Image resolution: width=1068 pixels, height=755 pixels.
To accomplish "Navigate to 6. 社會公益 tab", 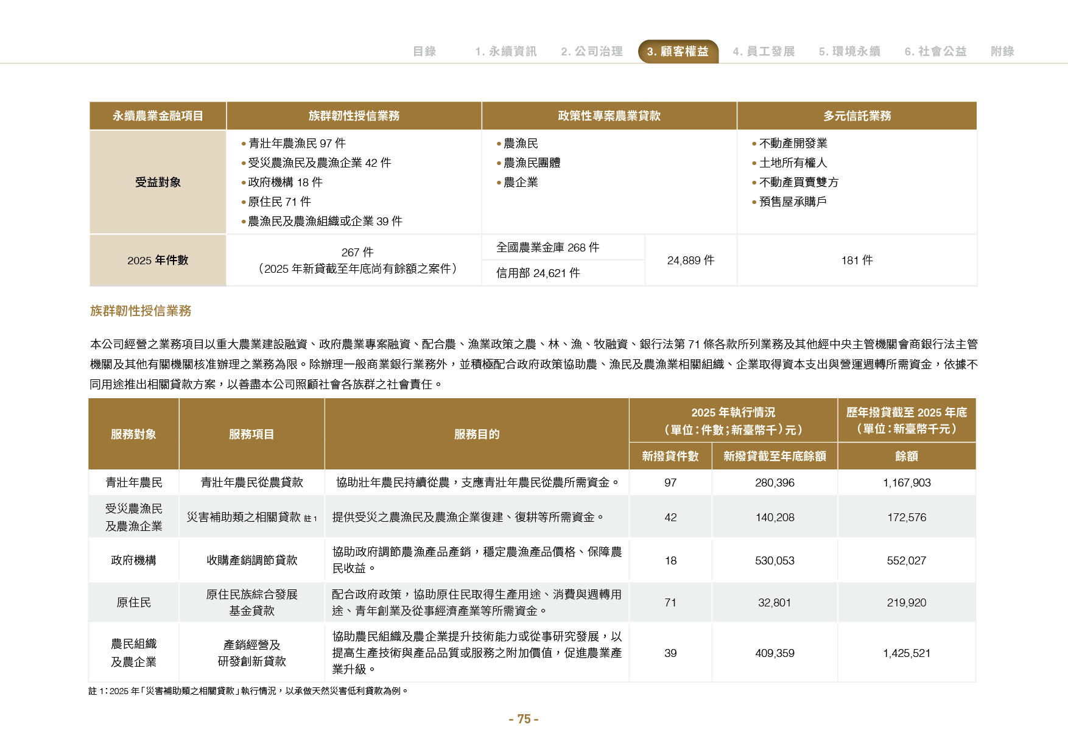I will pyautogui.click(x=935, y=52).
